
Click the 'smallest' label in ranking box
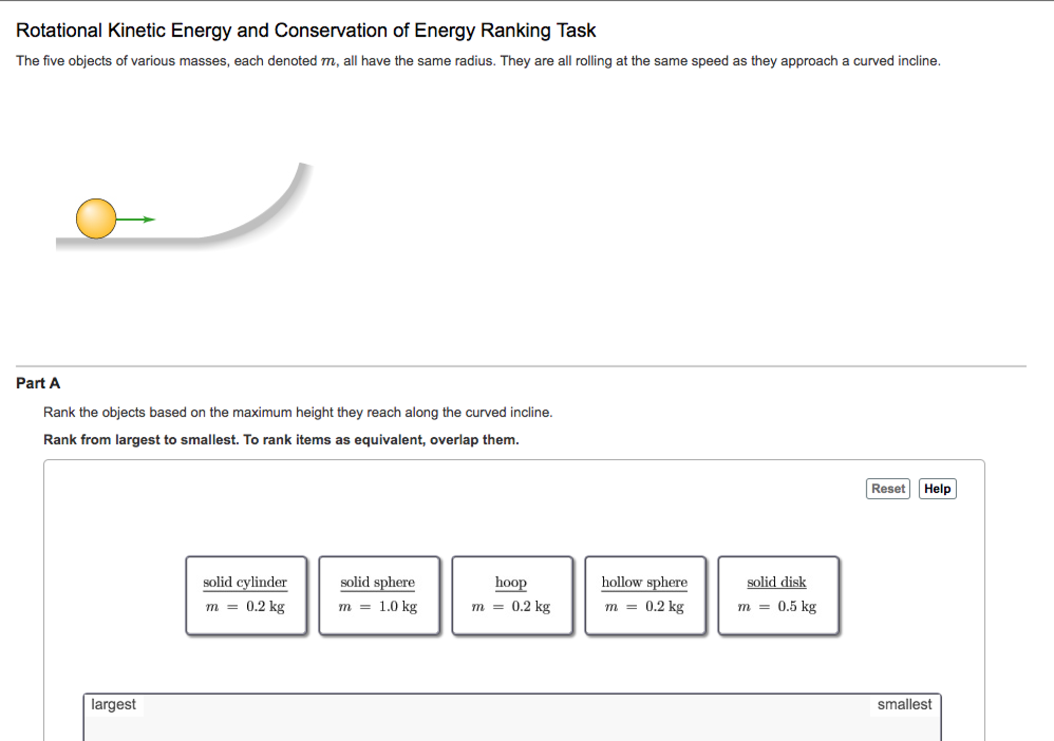point(904,704)
